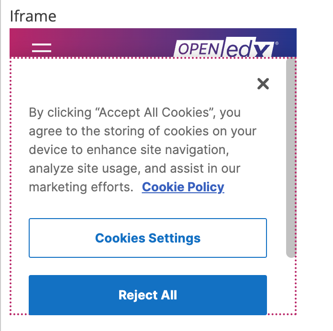The image size is (333, 331).
Task: Click the pink gradient header bar
Action: click(110, 43)
